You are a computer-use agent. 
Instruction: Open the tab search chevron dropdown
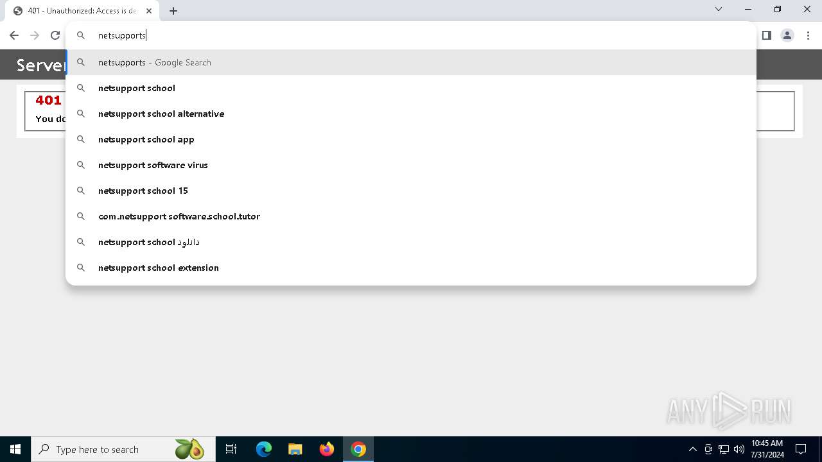[x=719, y=9]
